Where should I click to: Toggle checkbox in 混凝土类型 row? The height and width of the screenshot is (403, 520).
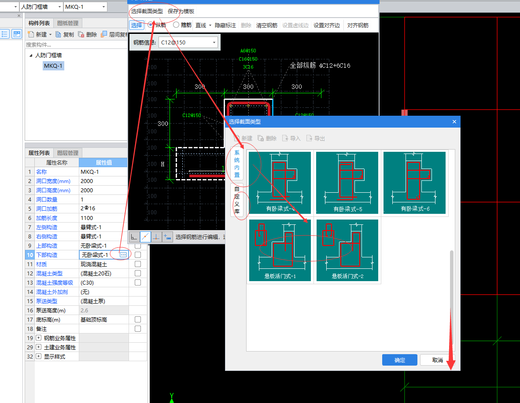click(138, 273)
